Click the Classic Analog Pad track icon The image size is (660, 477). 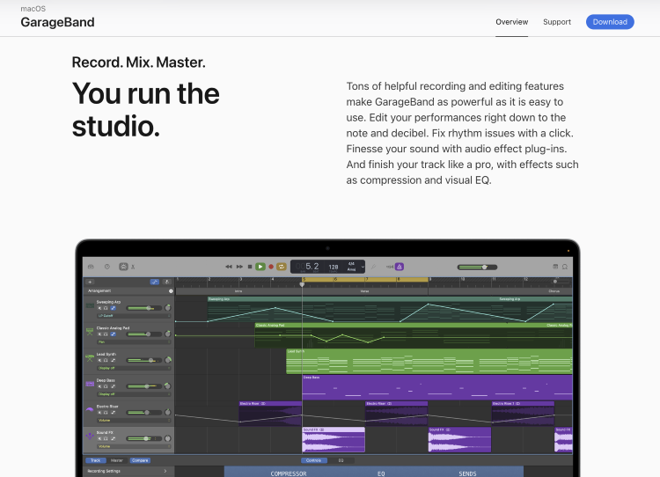point(90,332)
